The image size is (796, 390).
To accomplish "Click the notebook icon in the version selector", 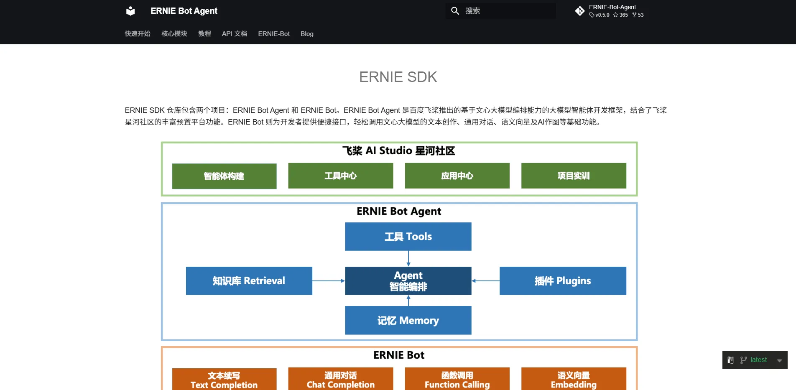I will (x=730, y=360).
